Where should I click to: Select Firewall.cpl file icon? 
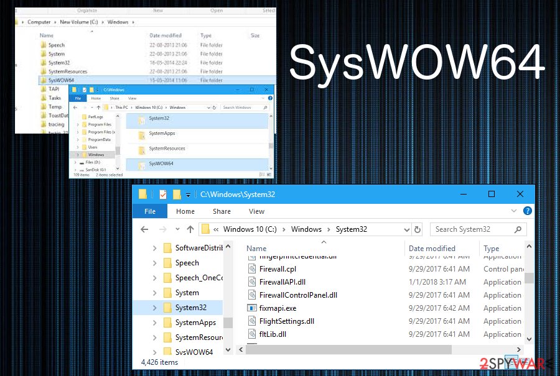252,269
